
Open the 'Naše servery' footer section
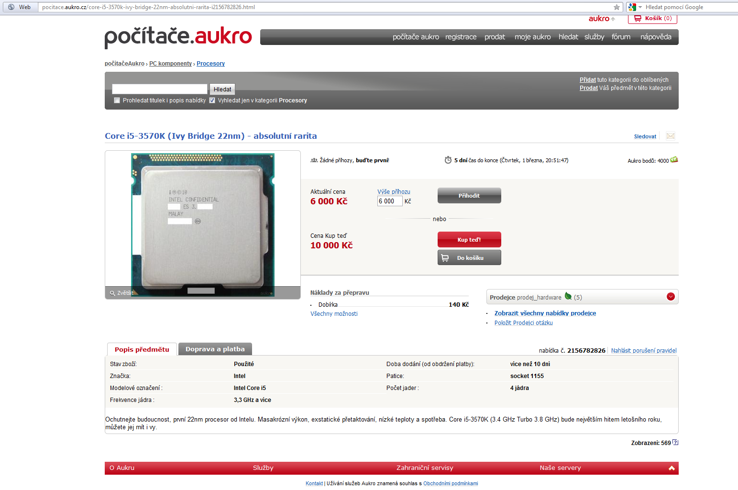point(560,468)
